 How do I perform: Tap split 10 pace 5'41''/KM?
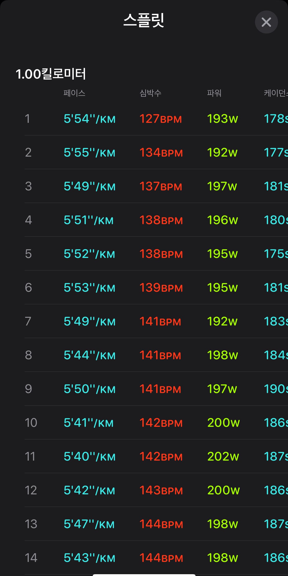[x=89, y=423]
